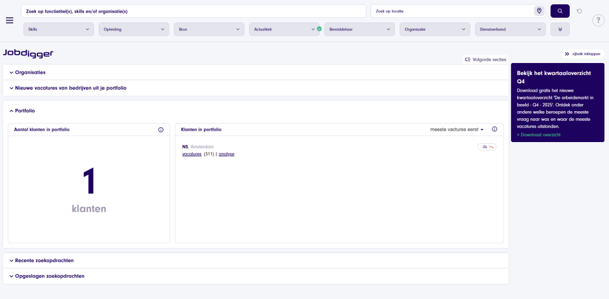Open the hamburger main menu
The height and width of the screenshot is (299, 609).
(10, 20)
